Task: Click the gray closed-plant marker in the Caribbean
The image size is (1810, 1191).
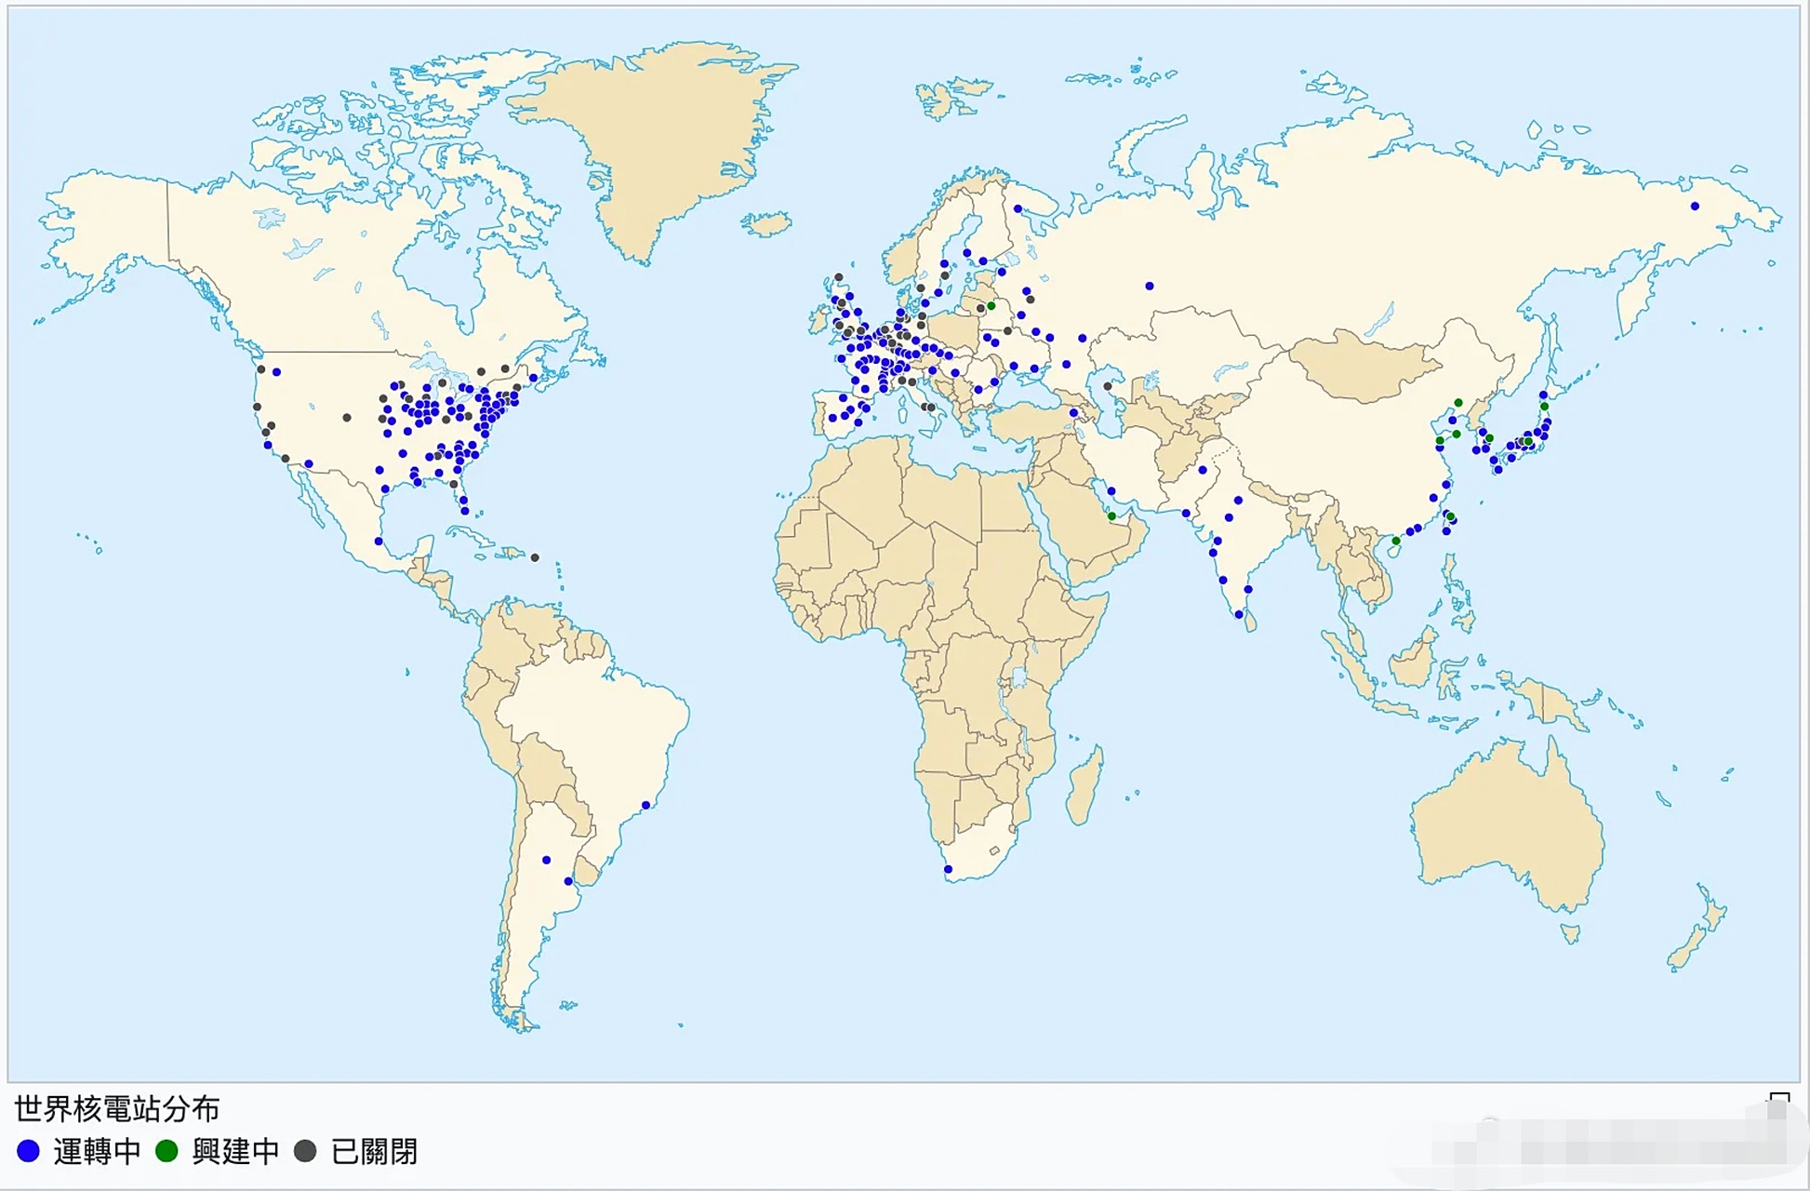Action: click(535, 559)
